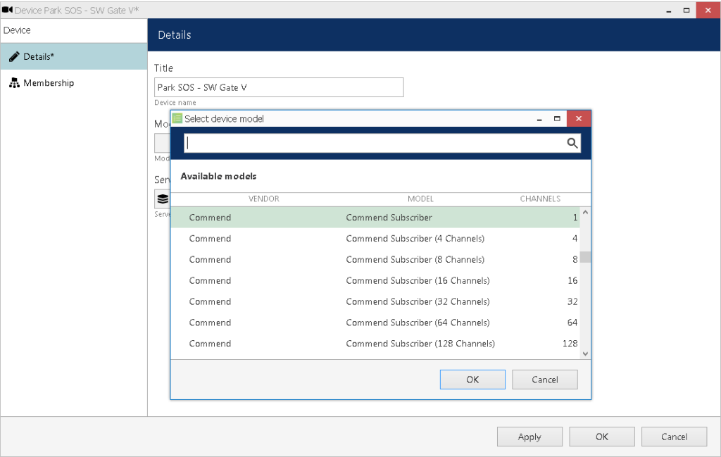Click the Apply button
Viewport: 721px width, 457px height.
529,437
